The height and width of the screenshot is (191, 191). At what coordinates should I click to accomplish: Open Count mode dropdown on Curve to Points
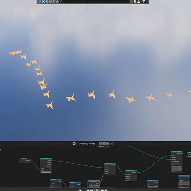click(46, 168)
